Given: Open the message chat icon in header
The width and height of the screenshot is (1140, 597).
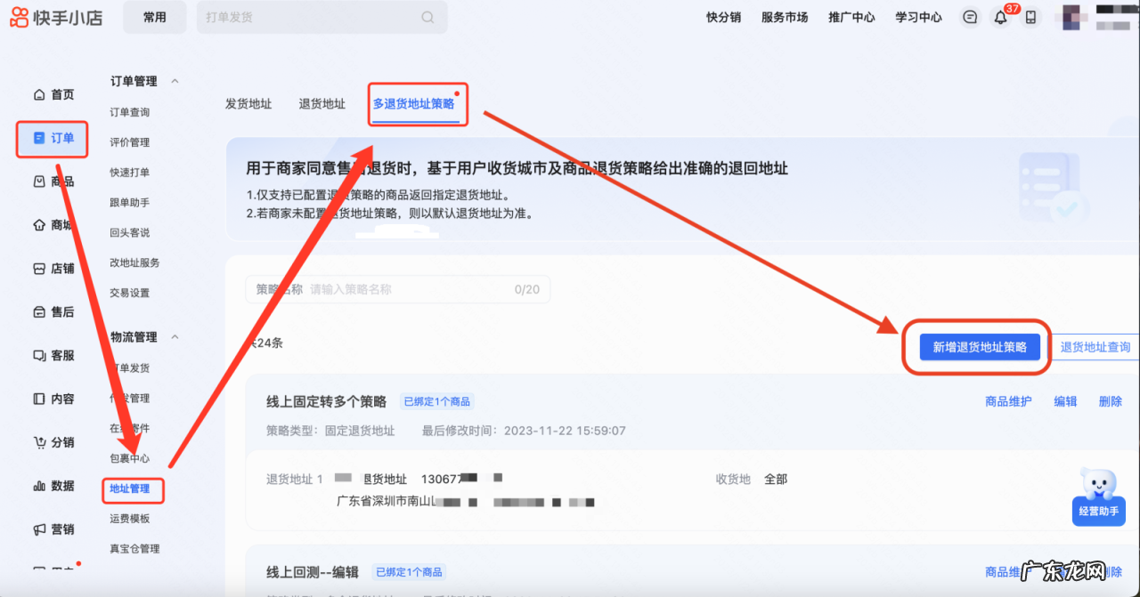Looking at the screenshot, I should pyautogui.click(x=970, y=18).
